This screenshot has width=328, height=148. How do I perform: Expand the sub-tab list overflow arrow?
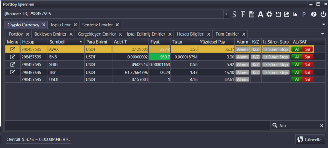322,34
